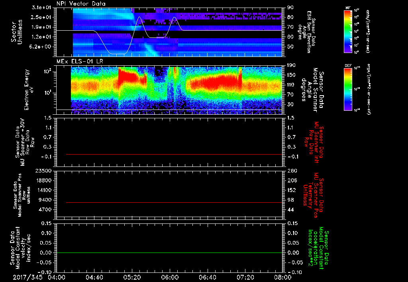This screenshot has height=282, width=408.
Task: Click the "98" telemetry tick label
Action: (290, 200)
